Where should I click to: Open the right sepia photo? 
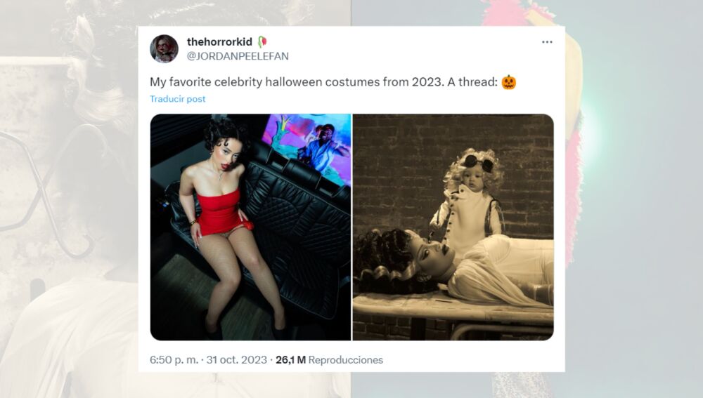click(x=453, y=227)
